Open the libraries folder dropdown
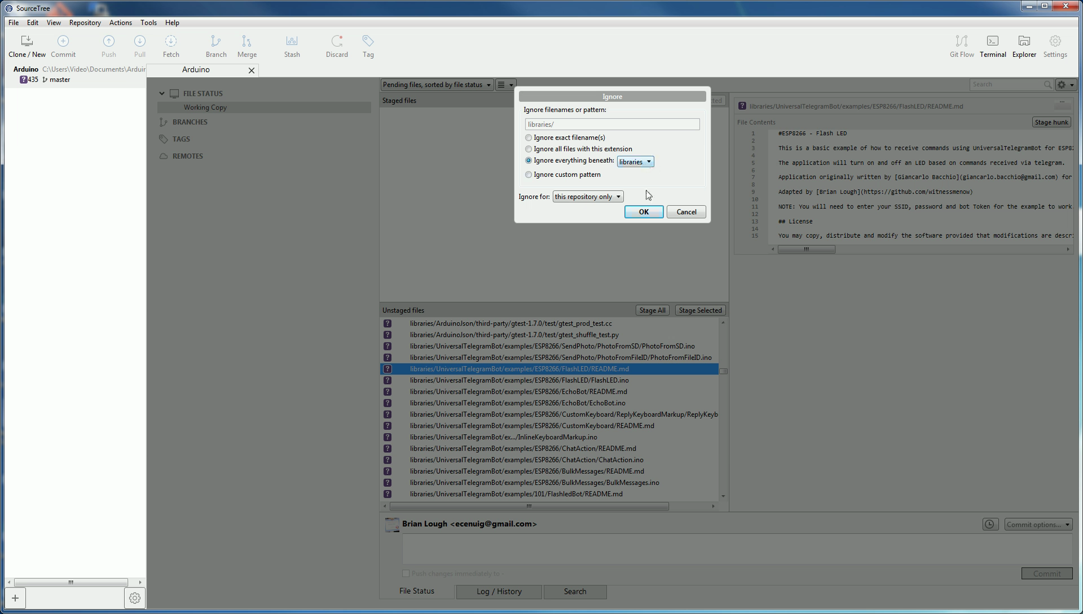This screenshot has width=1083, height=614. coord(635,162)
